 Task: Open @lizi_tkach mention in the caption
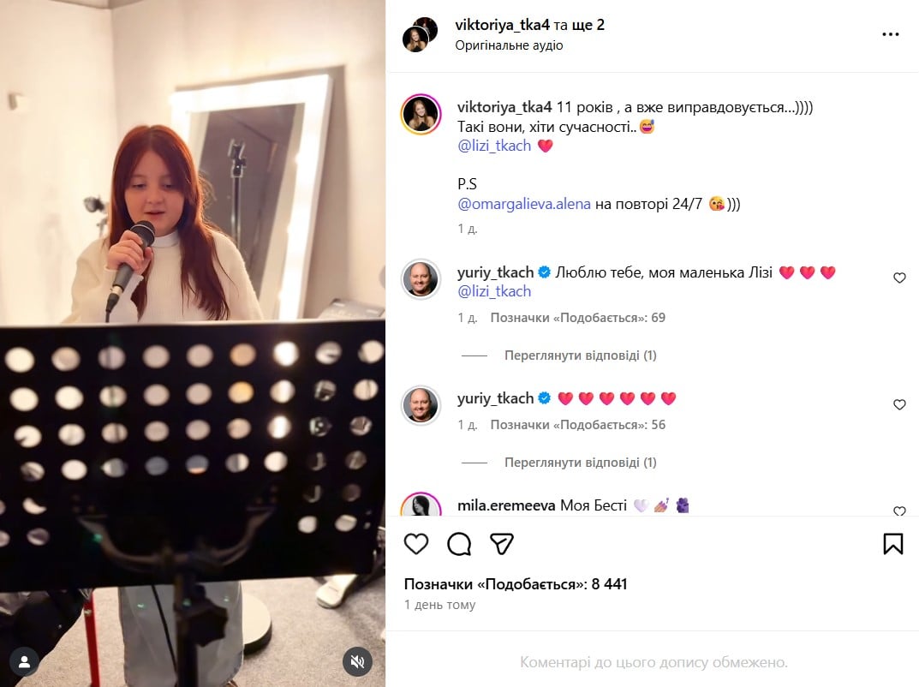click(494, 146)
